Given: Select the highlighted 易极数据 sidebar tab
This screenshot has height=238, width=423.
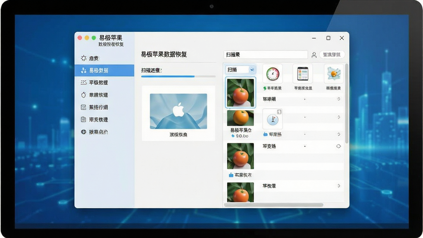Looking at the screenshot, I should coord(105,70).
